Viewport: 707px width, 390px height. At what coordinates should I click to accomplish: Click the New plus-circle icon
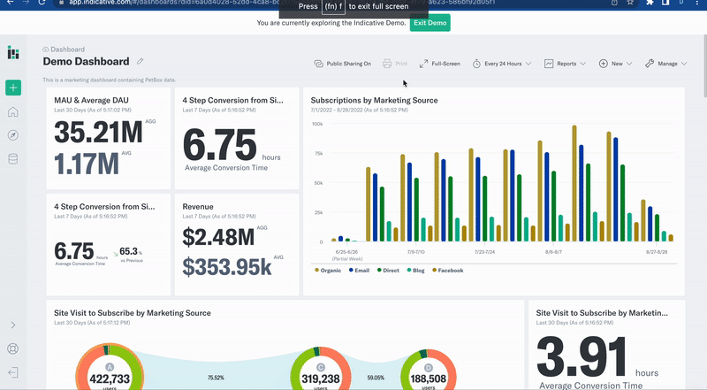604,64
